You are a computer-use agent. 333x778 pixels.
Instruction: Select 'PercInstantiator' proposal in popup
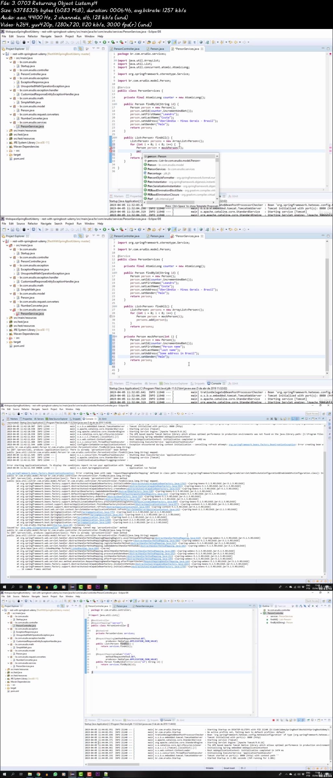pos(179,182)
